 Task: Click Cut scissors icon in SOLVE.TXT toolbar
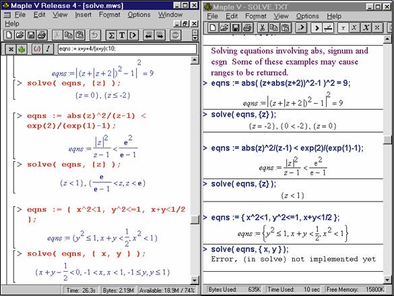[263, 28]
